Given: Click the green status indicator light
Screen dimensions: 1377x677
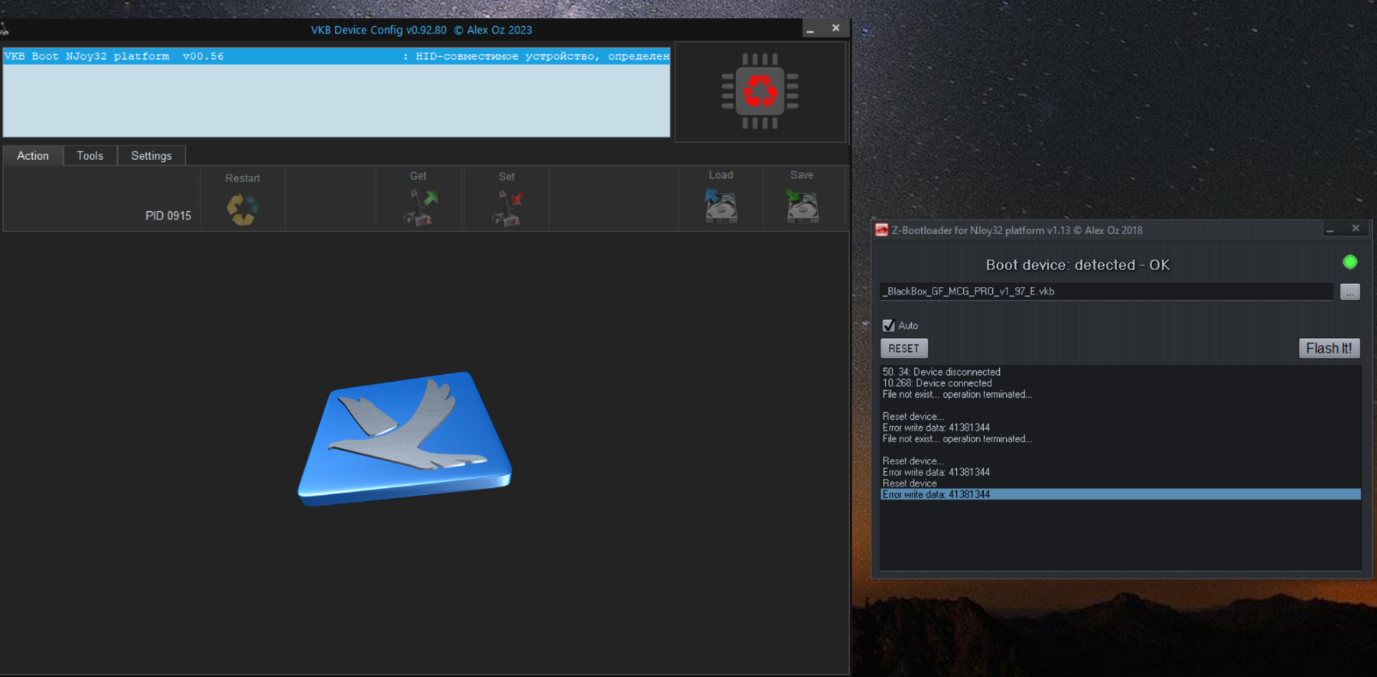Looking at the screenshot, I should pos(1349,262).
